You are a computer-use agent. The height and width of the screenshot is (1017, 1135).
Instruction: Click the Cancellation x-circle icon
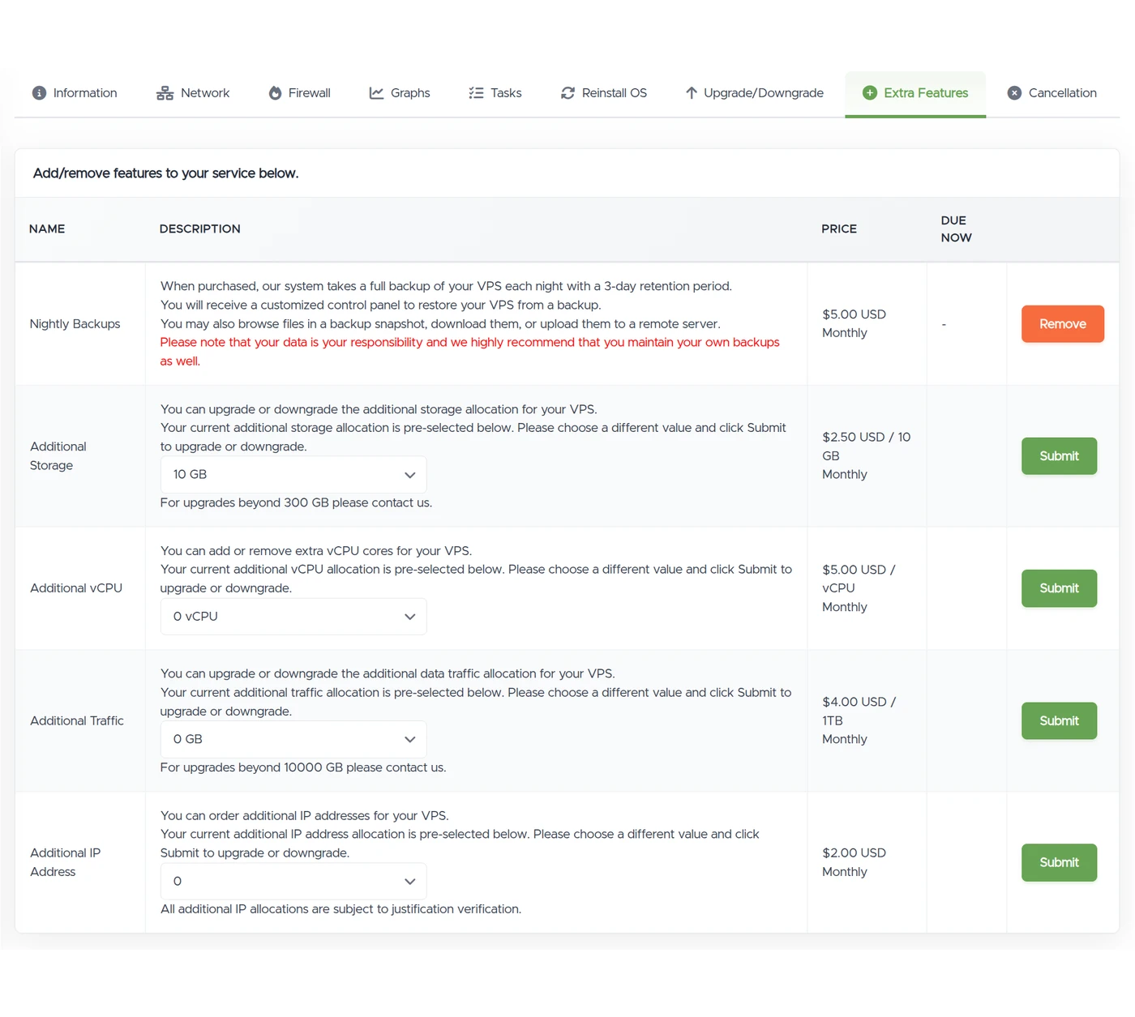tap(1014, 93)
